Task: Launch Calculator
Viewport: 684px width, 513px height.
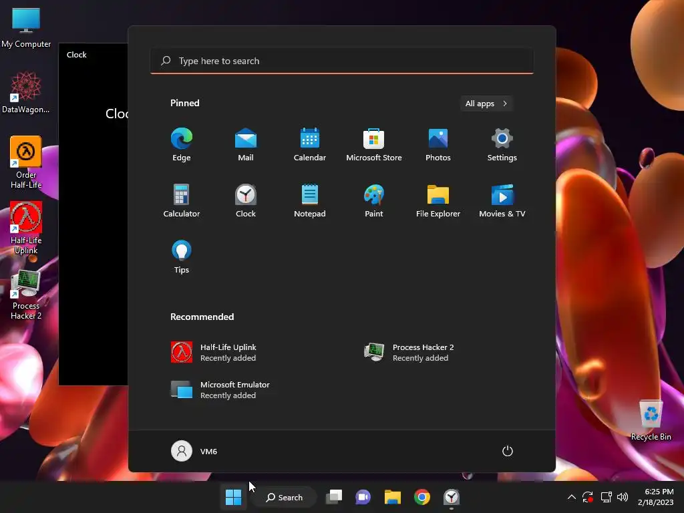Action: [182, 200]
